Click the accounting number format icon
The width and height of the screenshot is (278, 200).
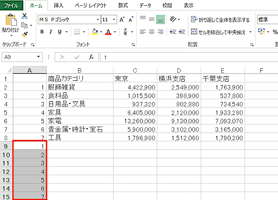click(261, 32)
